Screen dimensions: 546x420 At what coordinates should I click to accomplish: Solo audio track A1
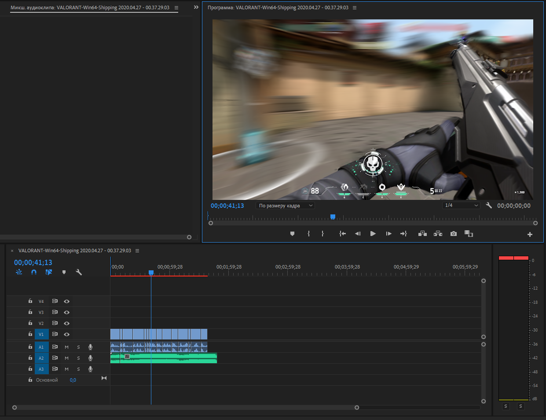click(x=79, y=347)
